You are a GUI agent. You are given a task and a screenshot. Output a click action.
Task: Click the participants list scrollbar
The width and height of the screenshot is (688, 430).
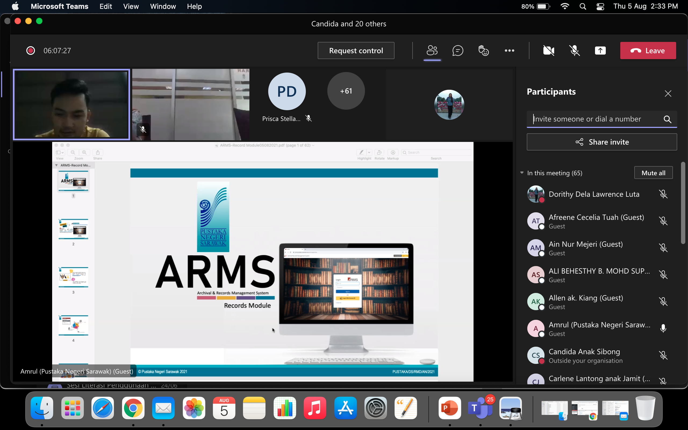683,203
